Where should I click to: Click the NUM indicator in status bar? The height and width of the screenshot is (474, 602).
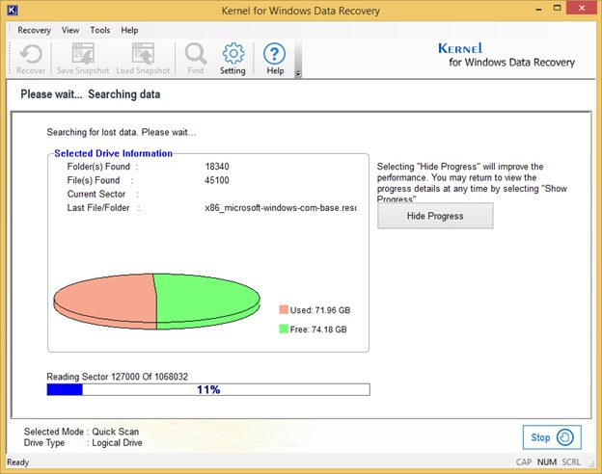(x=547, y=462)
